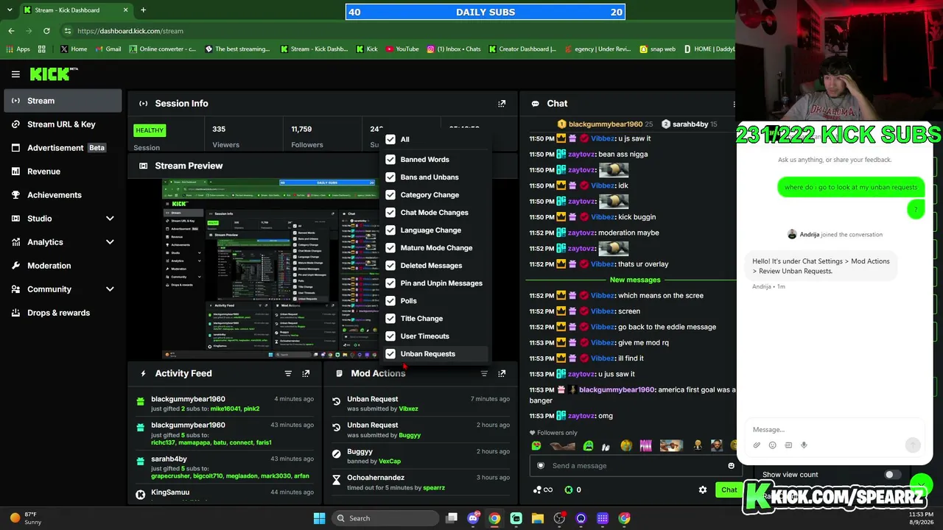Uncheck the Banned Words filter
Image resolution: width=943 pixels, height=530 pixels.
coord(390,160)
